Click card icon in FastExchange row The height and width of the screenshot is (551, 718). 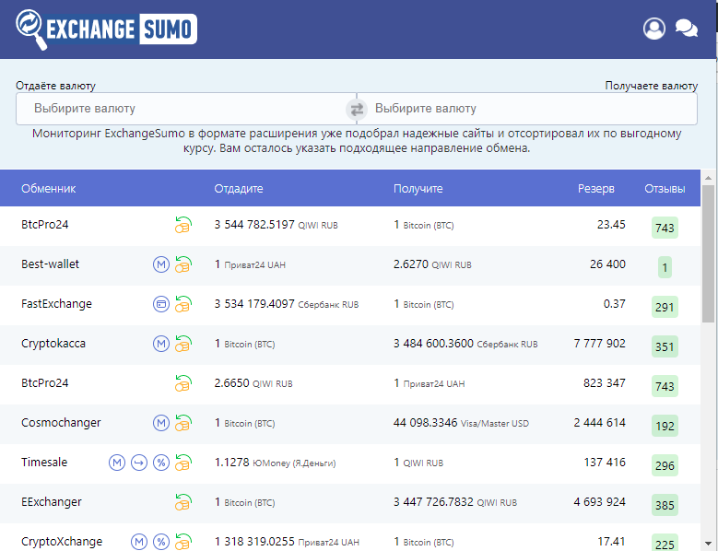(x=161, y=304)
